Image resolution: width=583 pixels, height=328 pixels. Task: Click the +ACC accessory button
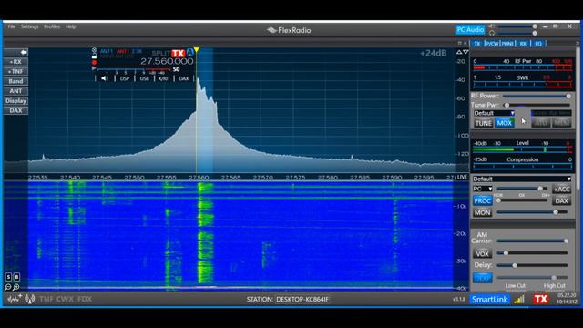[x=561, y=189]
